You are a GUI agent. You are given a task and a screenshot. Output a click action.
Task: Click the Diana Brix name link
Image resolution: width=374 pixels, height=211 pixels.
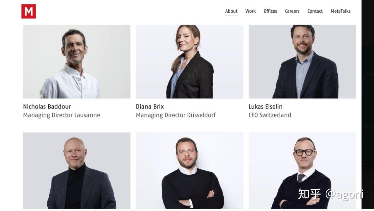tap(150, 107)
